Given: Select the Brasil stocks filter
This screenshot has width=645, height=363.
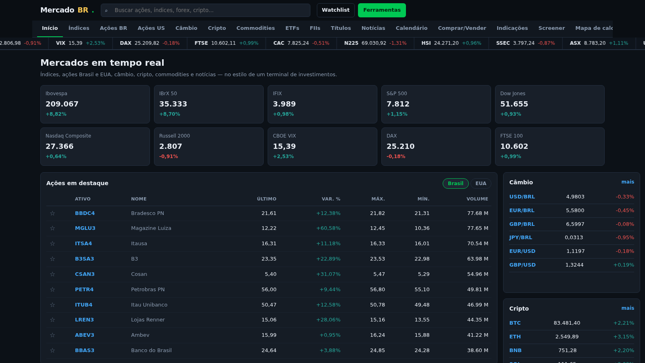Looking at the screenshot, I should point(456,184).
